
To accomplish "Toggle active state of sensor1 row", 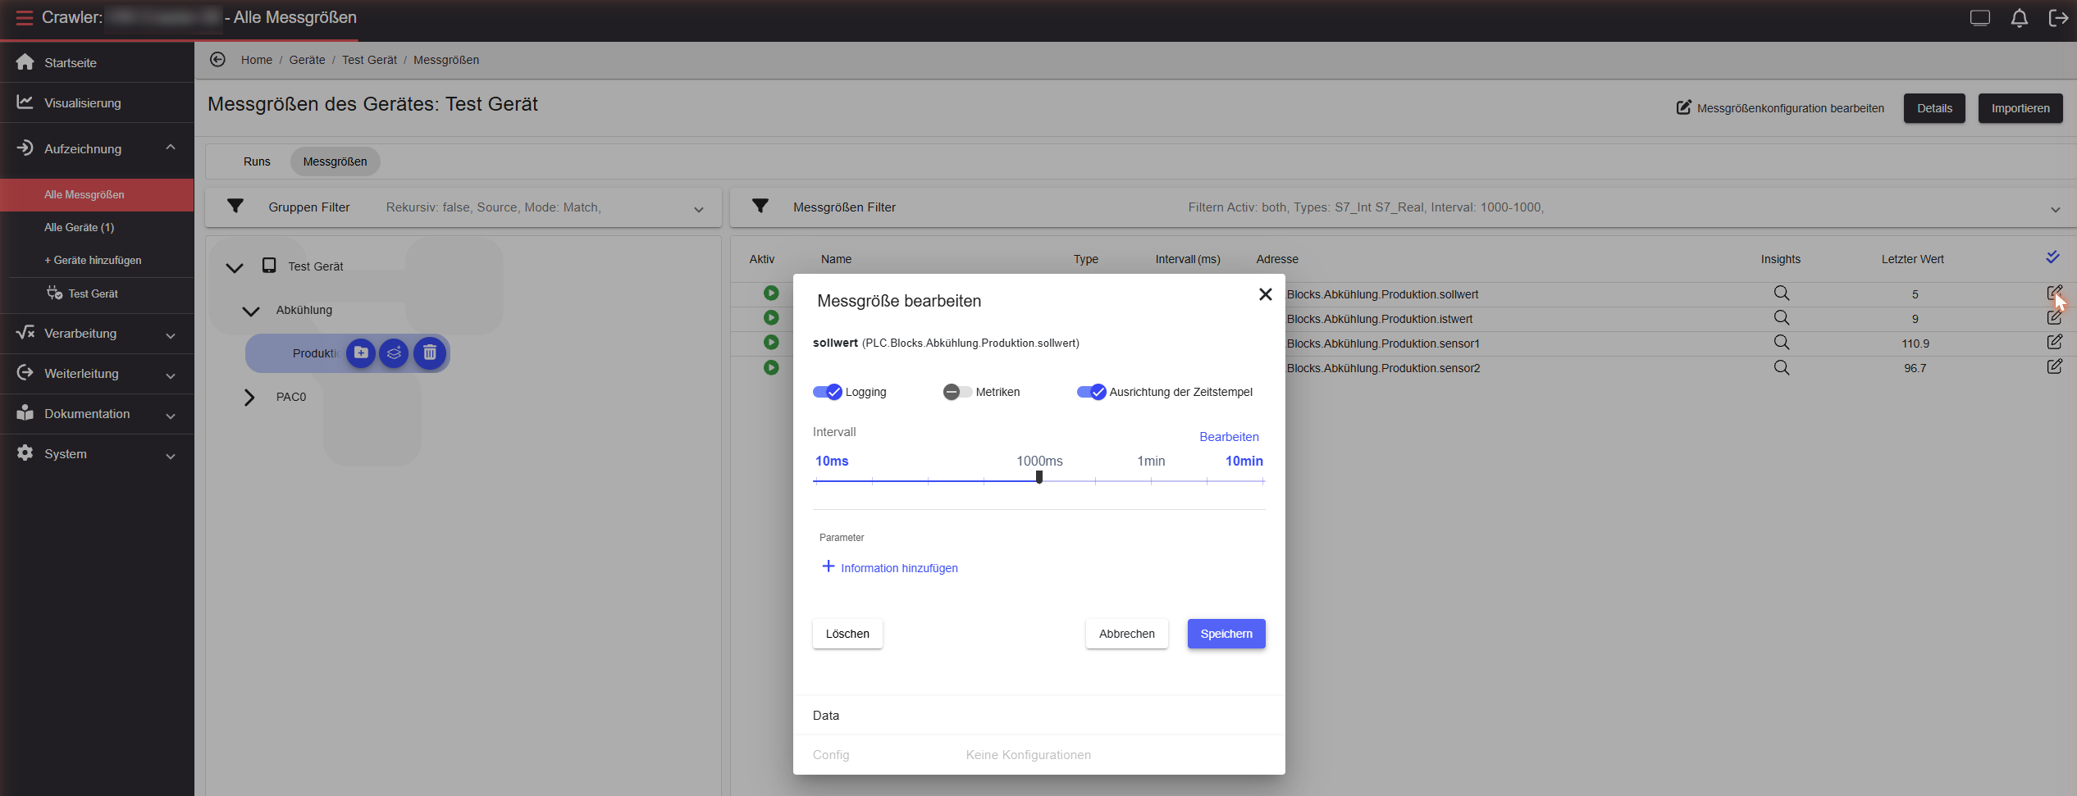I will (771, 342).
